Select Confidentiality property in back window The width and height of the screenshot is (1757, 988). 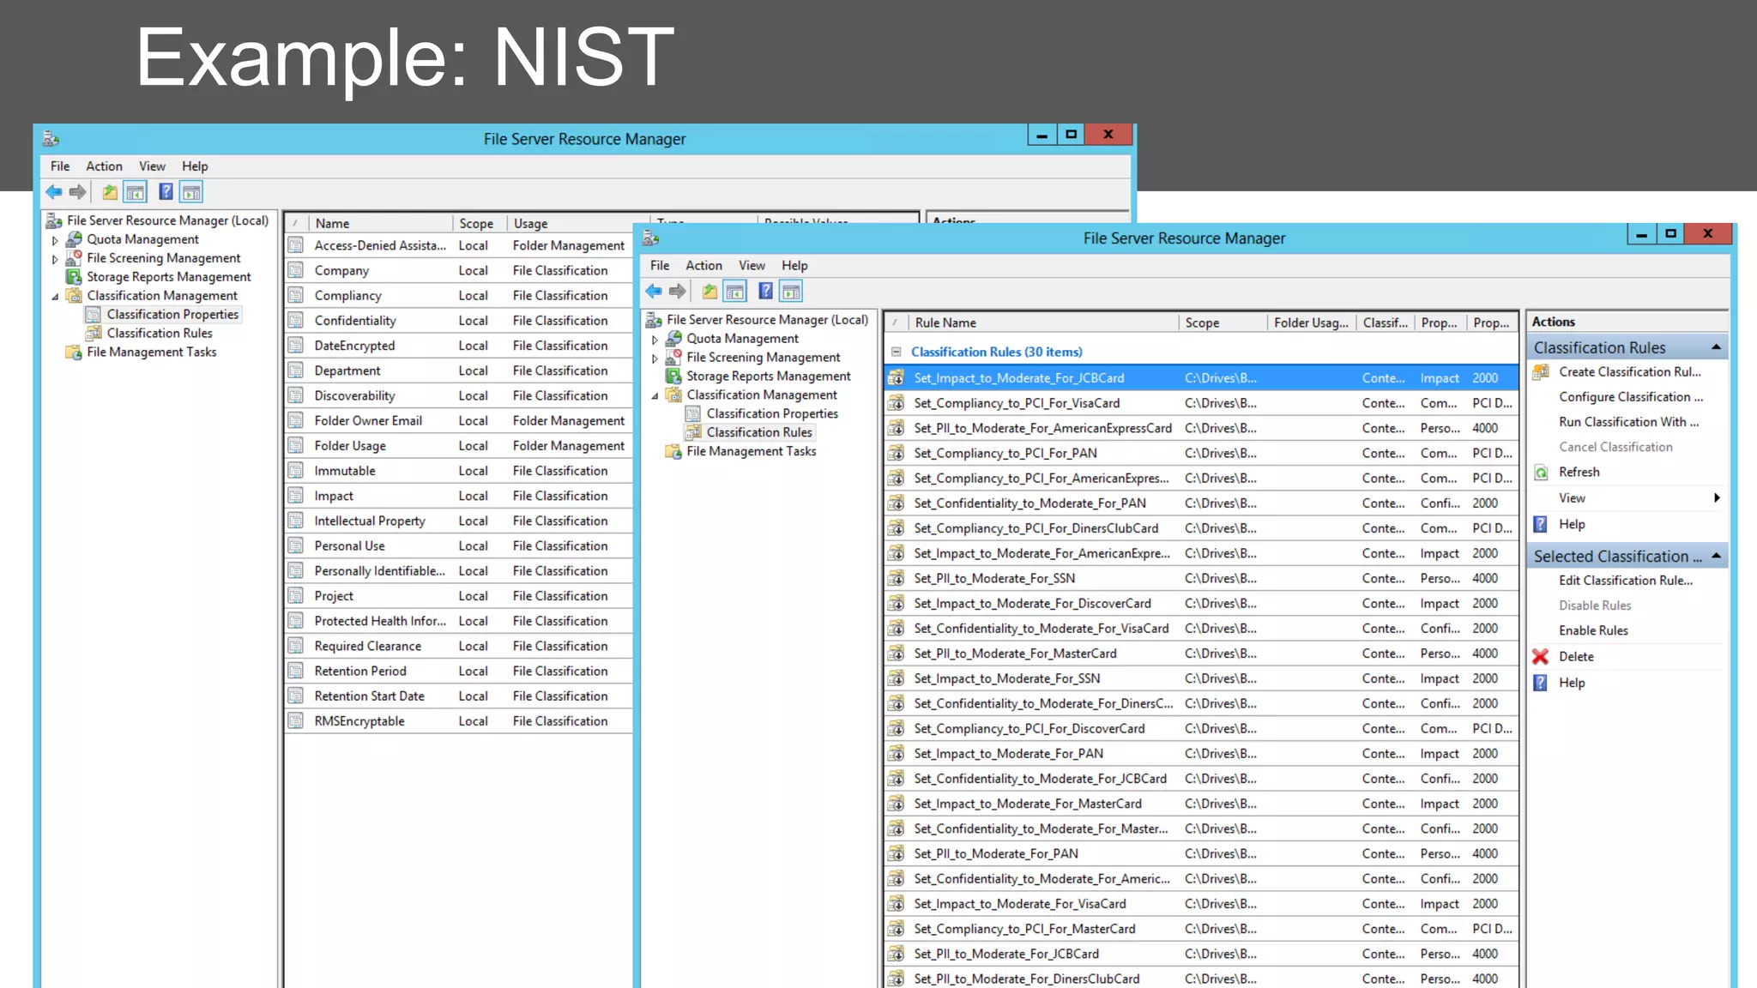coord(459,321)
